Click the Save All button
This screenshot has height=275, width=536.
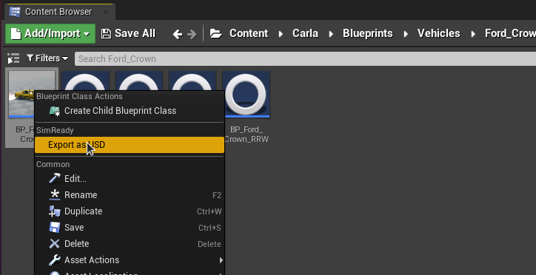[x=128, y=33]
